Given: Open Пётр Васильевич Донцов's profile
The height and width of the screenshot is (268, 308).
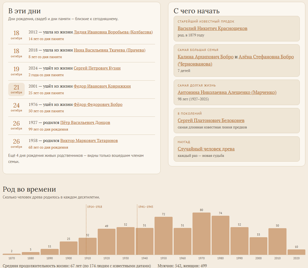Looking at the screenshot, I should (x=85, y=123).
